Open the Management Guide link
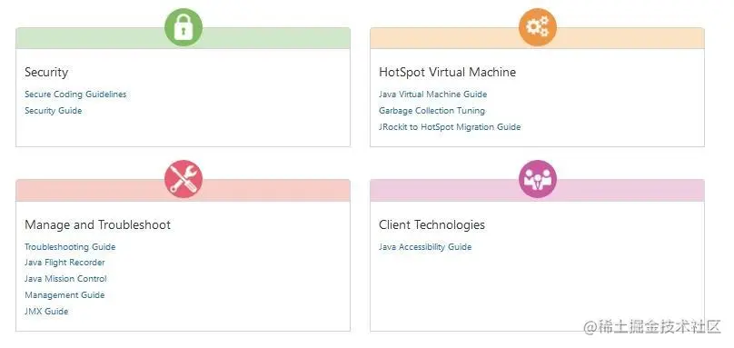The height and width of the screenshot is (348, 734). [x=64, y=295]
